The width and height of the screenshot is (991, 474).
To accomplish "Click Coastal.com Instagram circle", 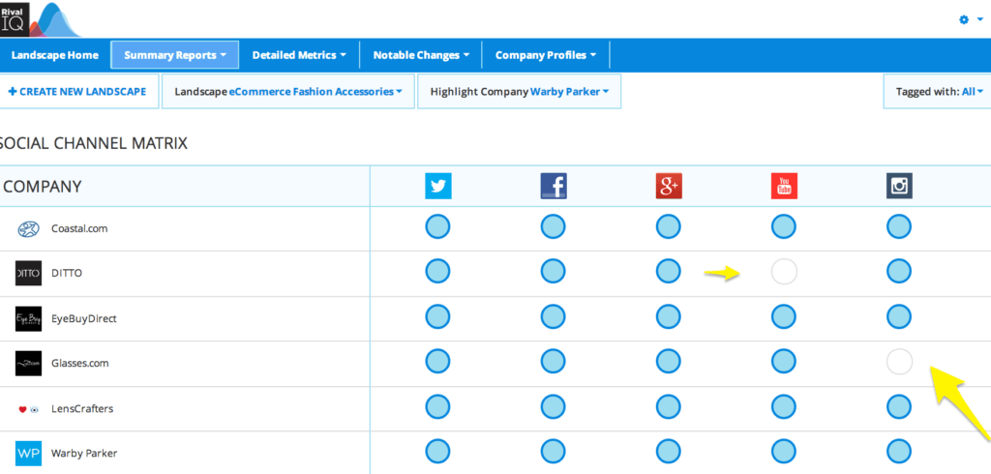I will click(x=899, y=226).
